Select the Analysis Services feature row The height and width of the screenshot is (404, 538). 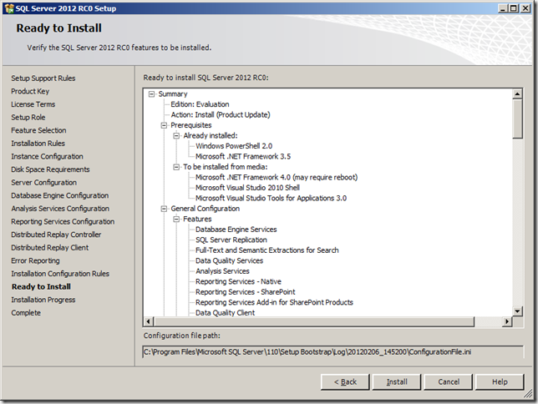[222, 271]
